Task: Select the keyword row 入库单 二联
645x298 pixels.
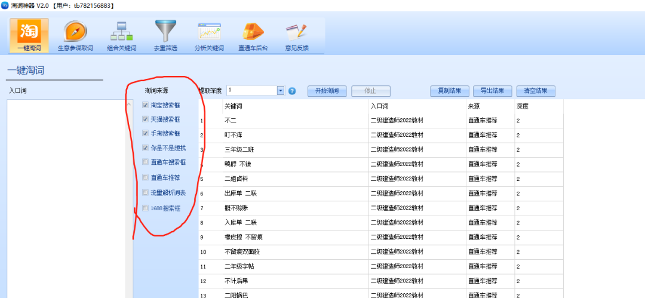Action: (381, 223)
